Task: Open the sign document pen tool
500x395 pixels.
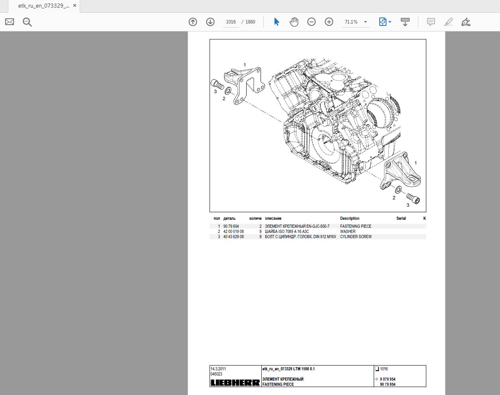Action: (x=466, y=22)
